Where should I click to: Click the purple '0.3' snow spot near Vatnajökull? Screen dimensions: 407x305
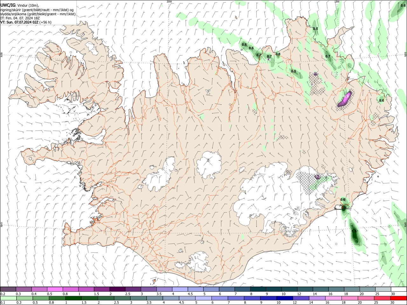(318, 176)
